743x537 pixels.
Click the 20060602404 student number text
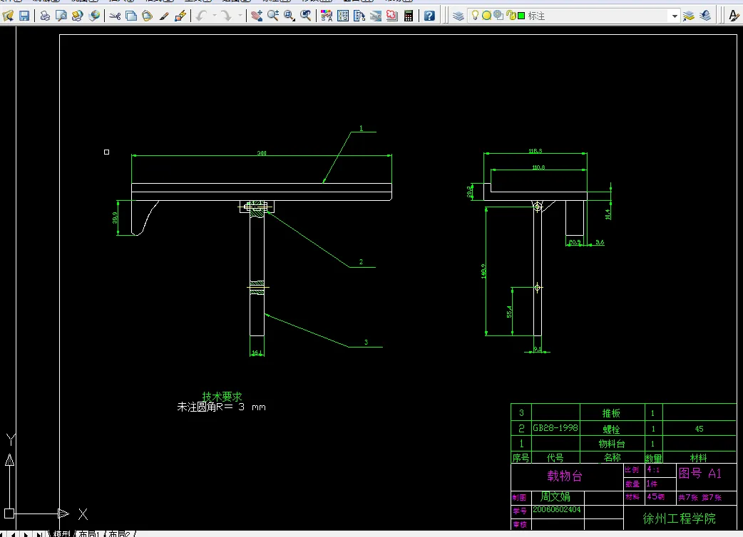tap(556, 509)
